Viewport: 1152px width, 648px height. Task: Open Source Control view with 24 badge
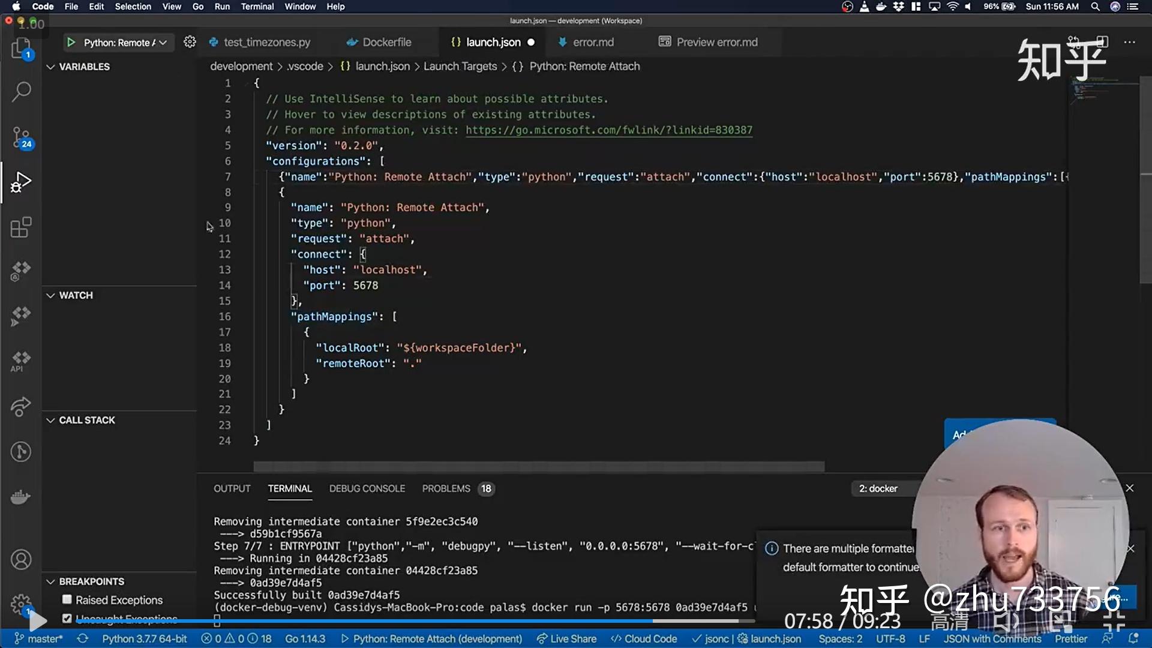pyautogui.click(x=21, y=137)
